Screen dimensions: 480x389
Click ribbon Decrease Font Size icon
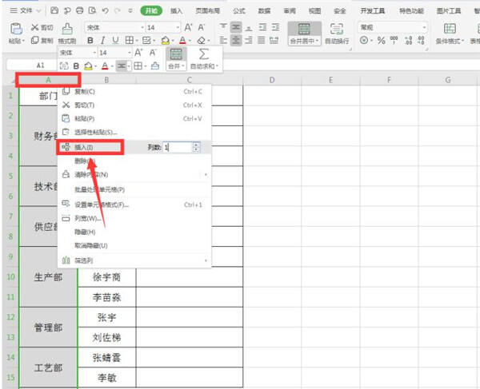point(201,27)
